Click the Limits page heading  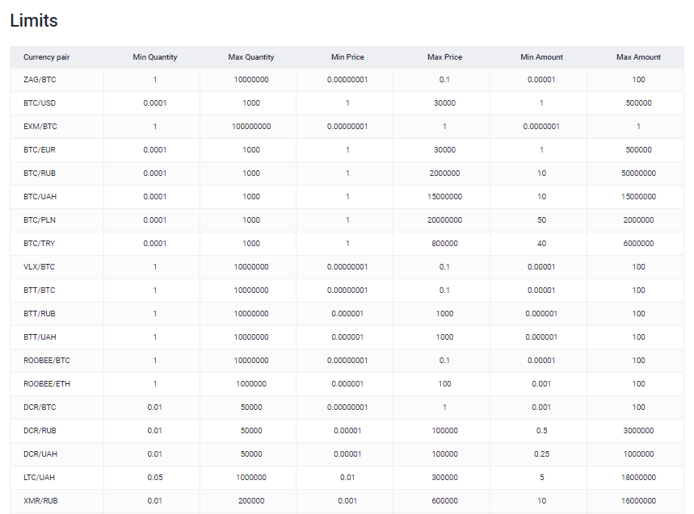pos(34,21)
